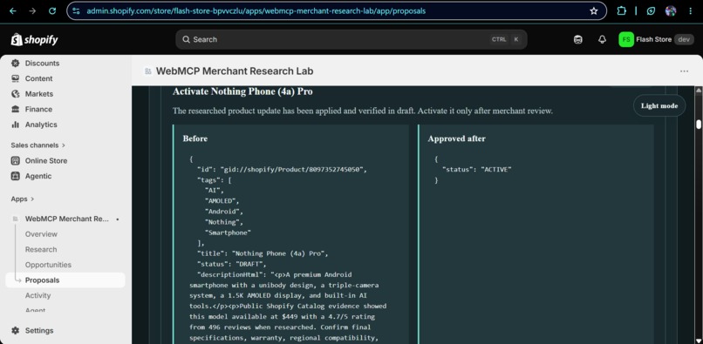
Task: Click the scrollbar down arrow
Action: tap(698, 341)
